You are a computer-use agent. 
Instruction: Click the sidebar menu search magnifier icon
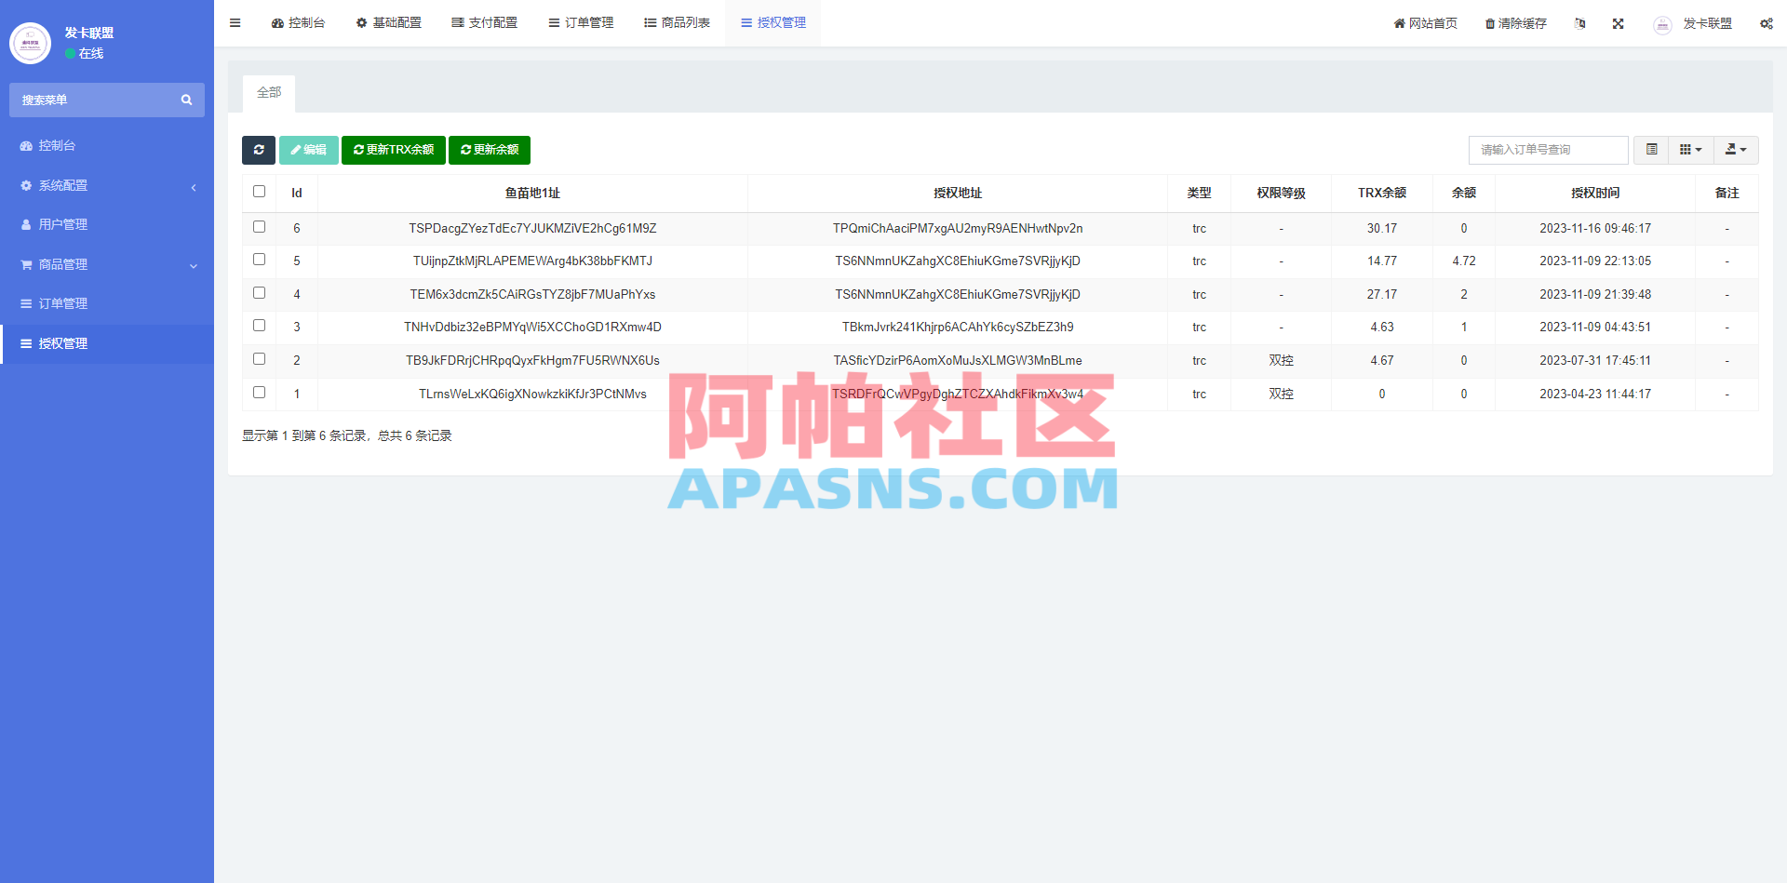tap(186, 100)
